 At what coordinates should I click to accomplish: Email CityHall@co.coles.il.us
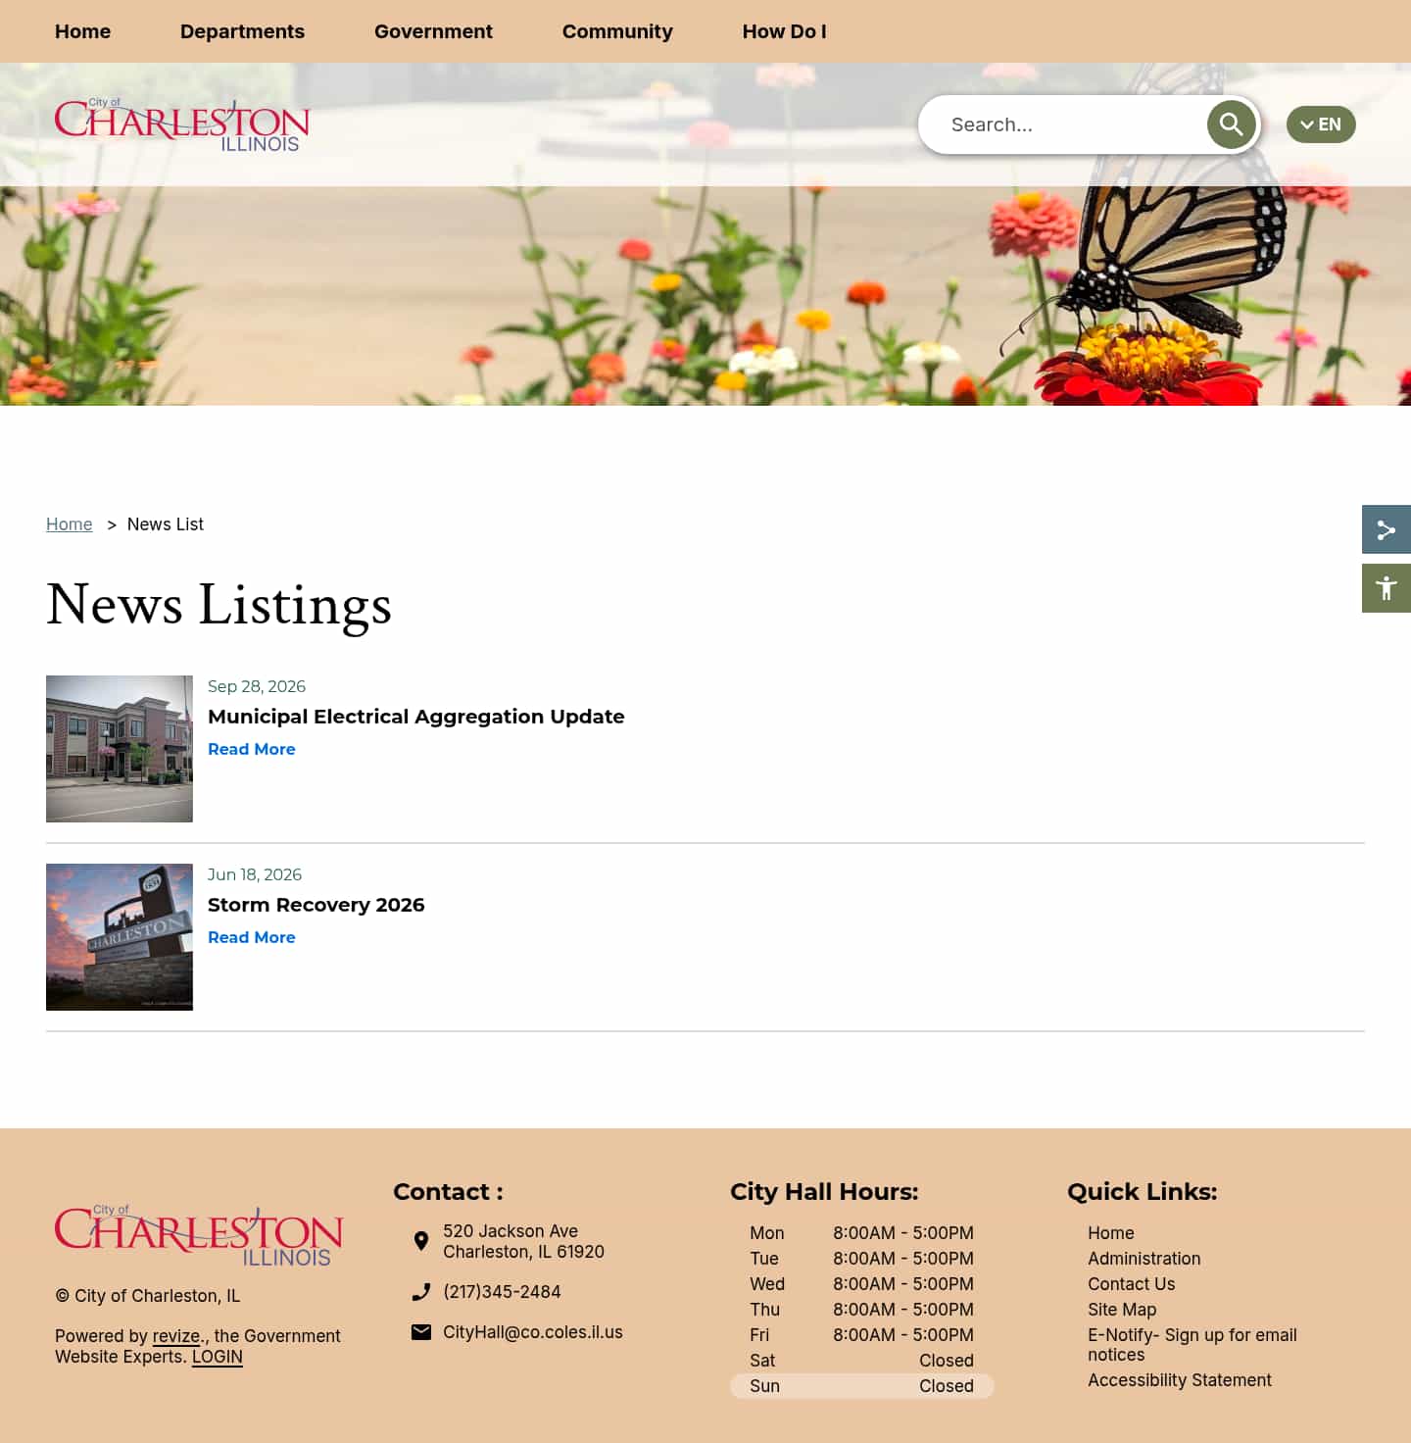533,1332
